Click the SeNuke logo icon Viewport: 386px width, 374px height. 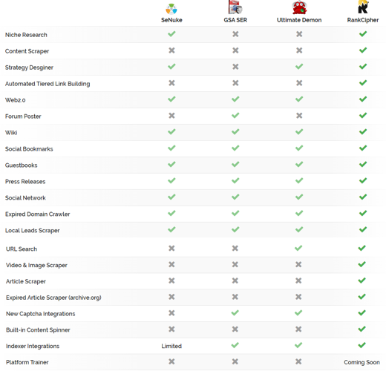click(171, 10)
